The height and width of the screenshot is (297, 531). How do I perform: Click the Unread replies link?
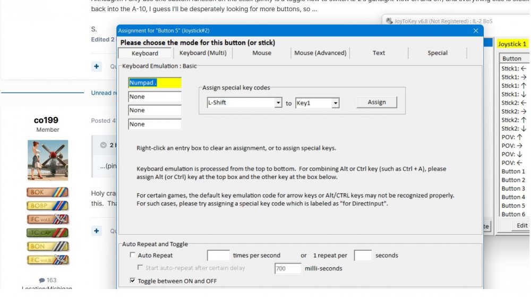pyautogui.click(x=104, y=93)
